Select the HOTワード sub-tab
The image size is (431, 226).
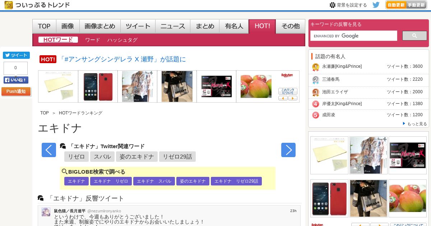(58, 40)
